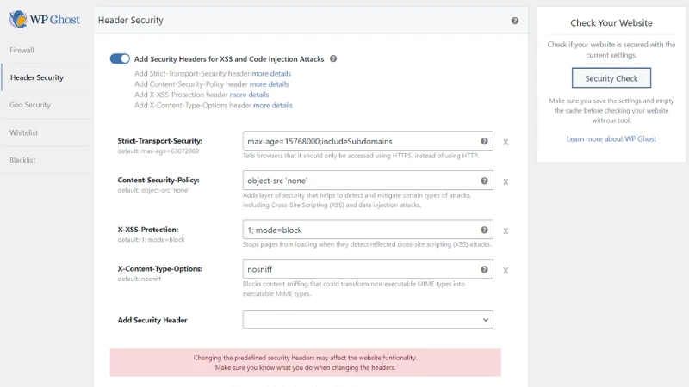Open Learn more about WP Ghost link

(x=611, y=138)
